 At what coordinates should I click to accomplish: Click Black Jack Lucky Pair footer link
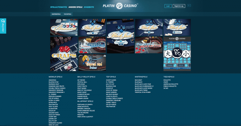tap(143, 84)
